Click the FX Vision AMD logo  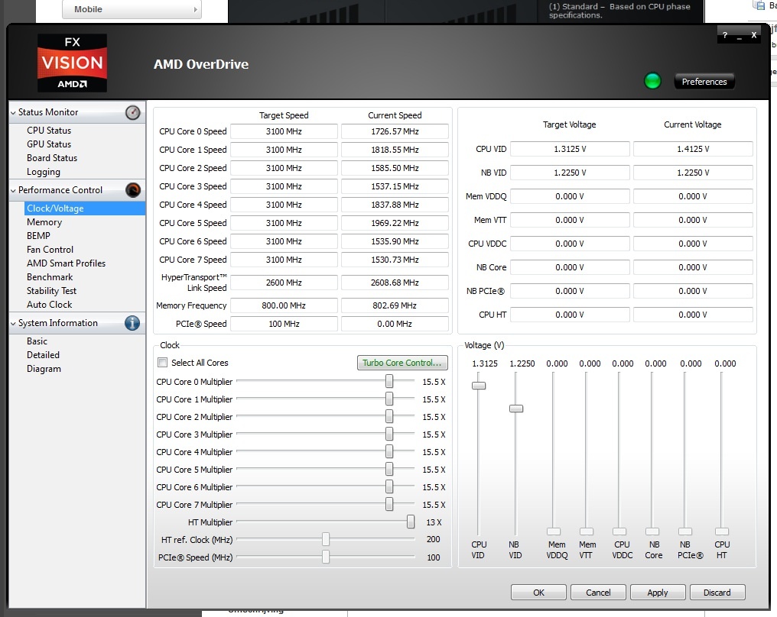pyautogui.click(x=72, y=63)
